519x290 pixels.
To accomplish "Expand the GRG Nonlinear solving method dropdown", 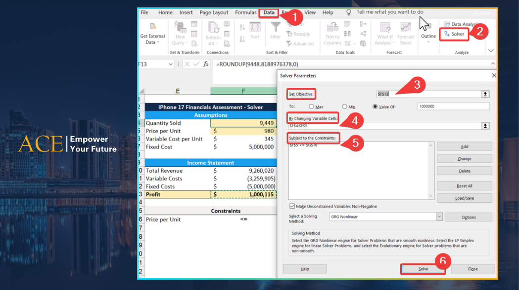I will coord(439,217).
